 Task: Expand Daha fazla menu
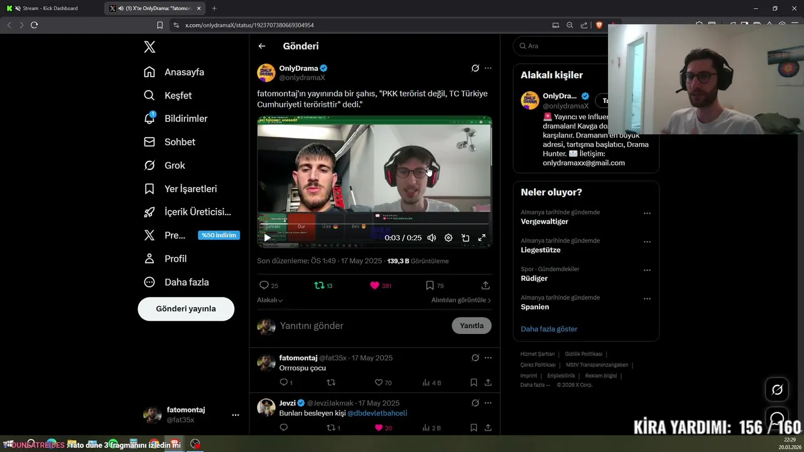click(177, 282)
